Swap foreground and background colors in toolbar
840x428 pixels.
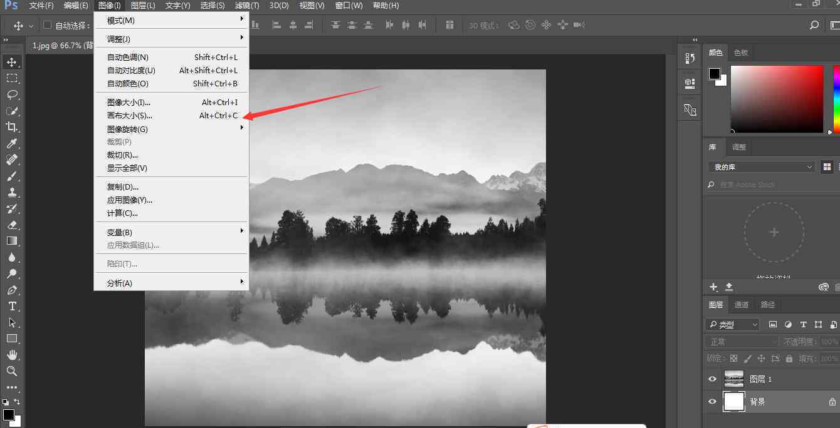(17, 402)
